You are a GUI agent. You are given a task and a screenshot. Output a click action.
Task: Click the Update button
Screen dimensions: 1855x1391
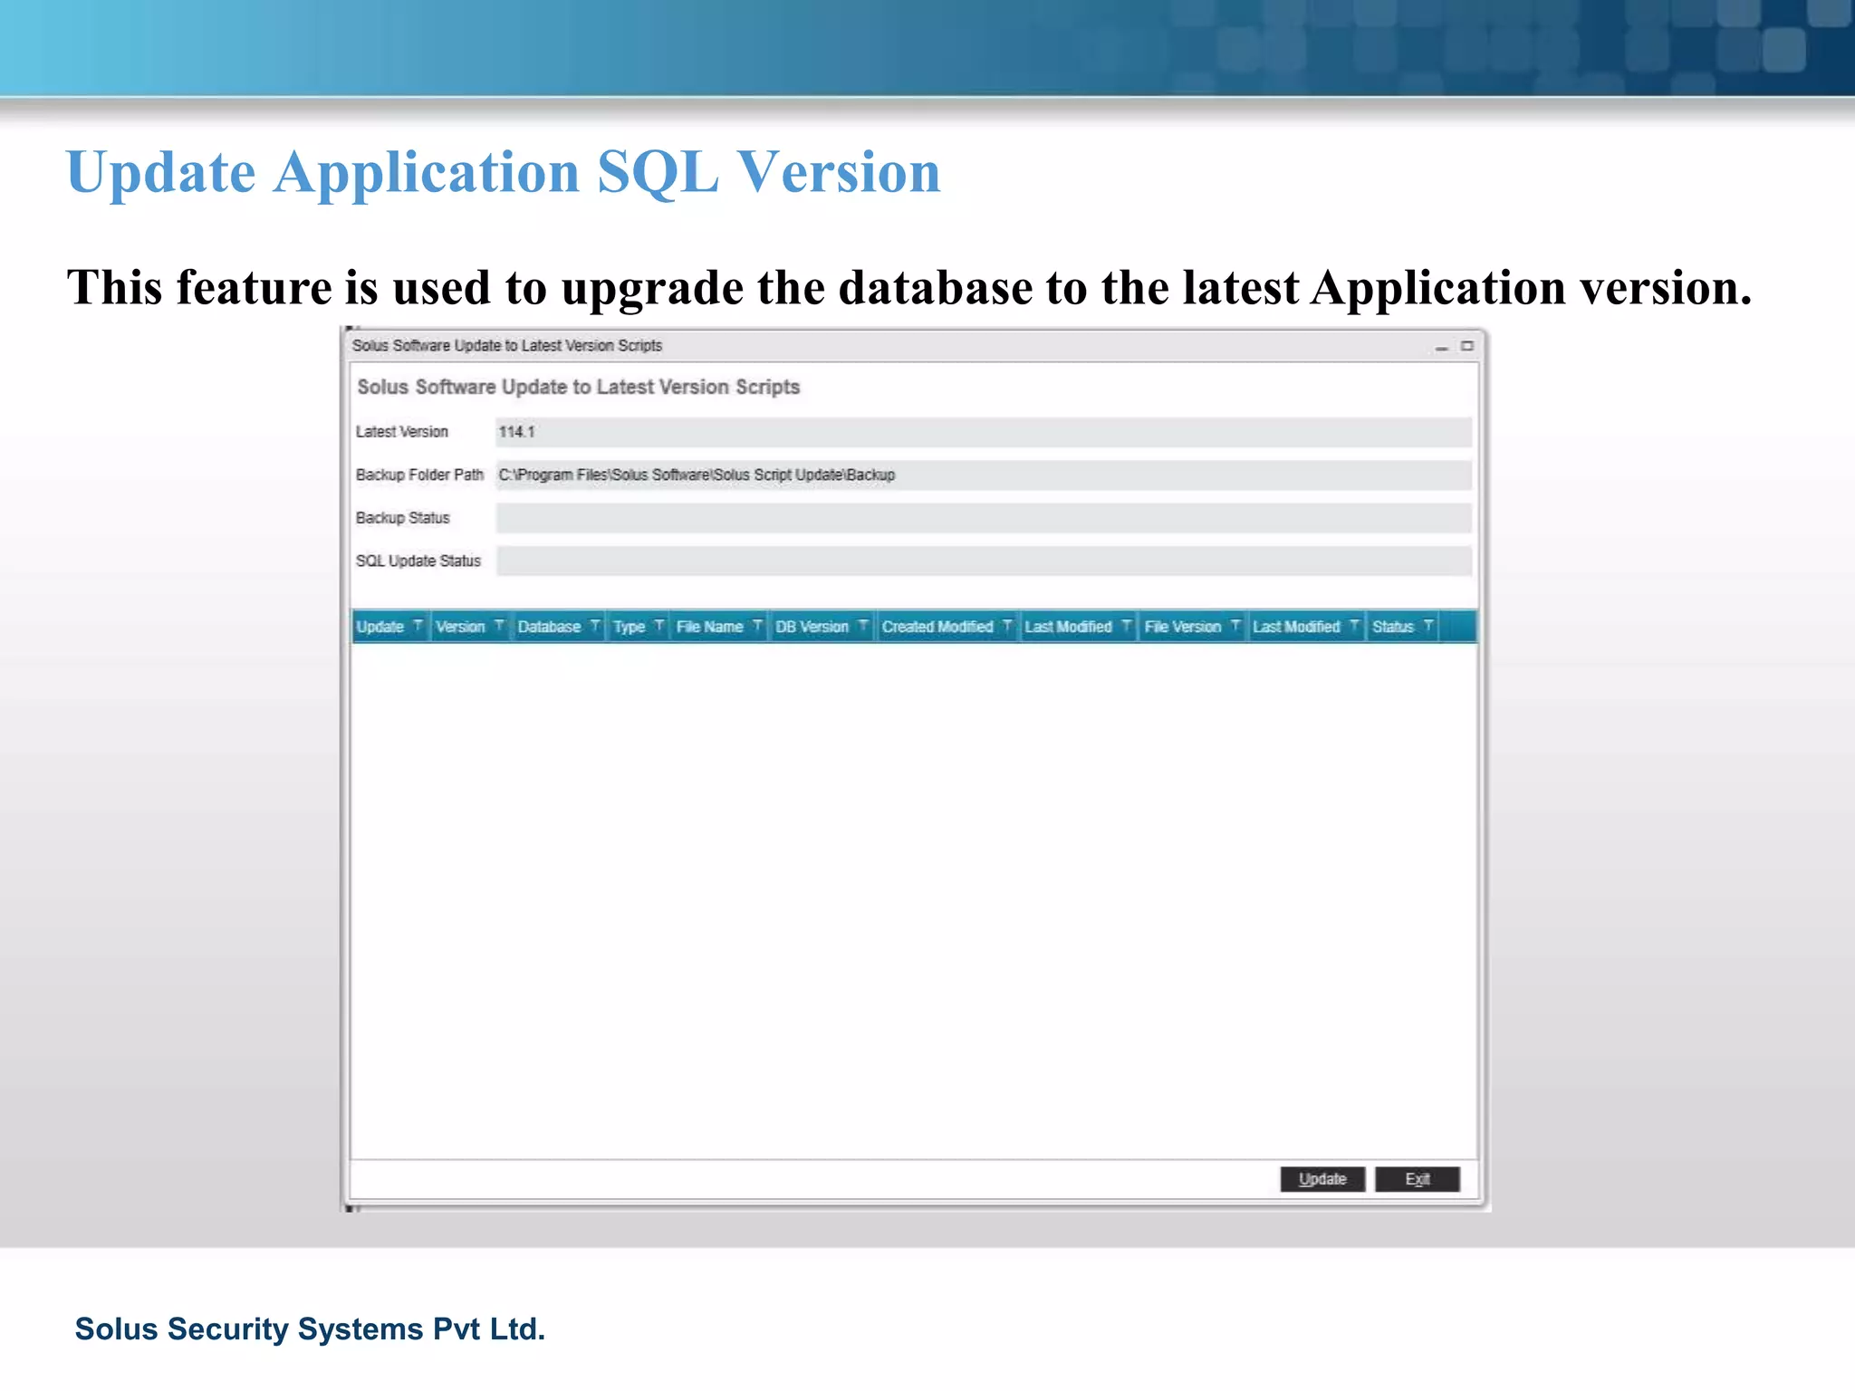click(x=1322, y=1179)
